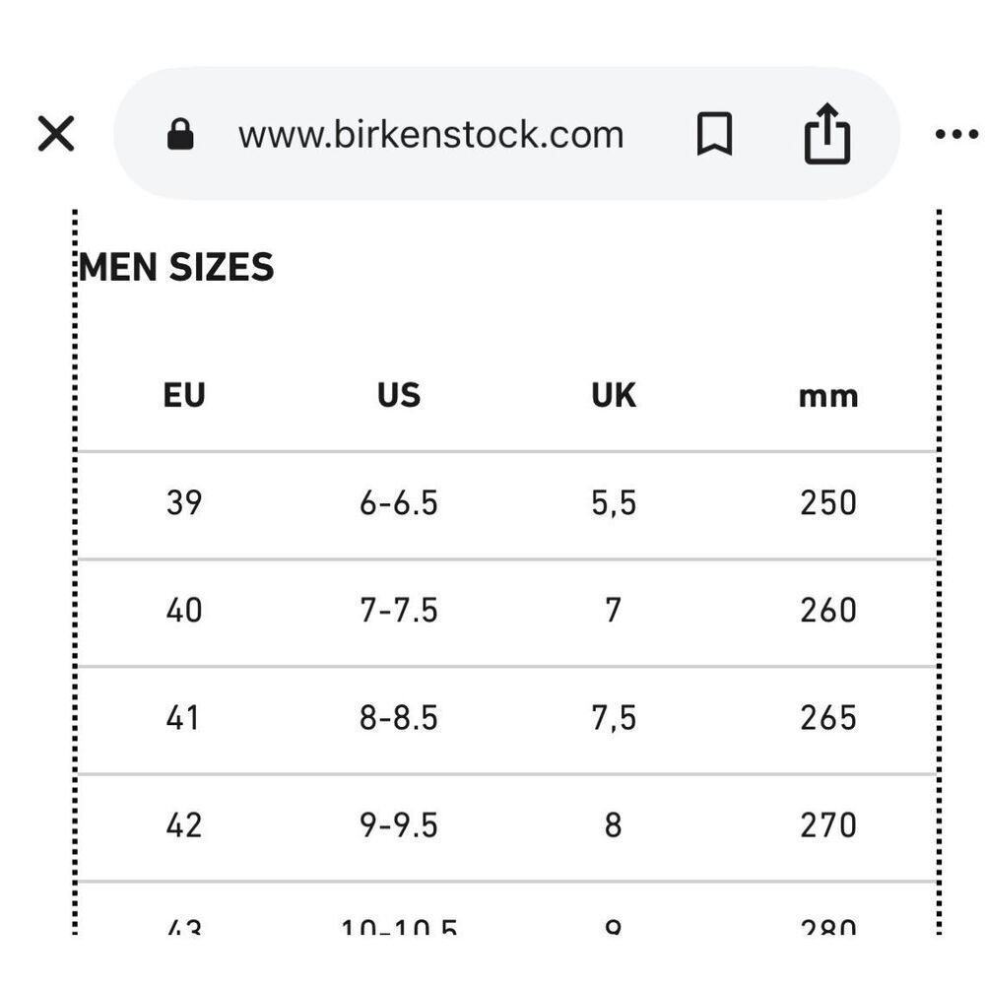Select EU size 39 cell
Image resolution: width=985 pixels, height=985 pixels.
pos(184,503)
